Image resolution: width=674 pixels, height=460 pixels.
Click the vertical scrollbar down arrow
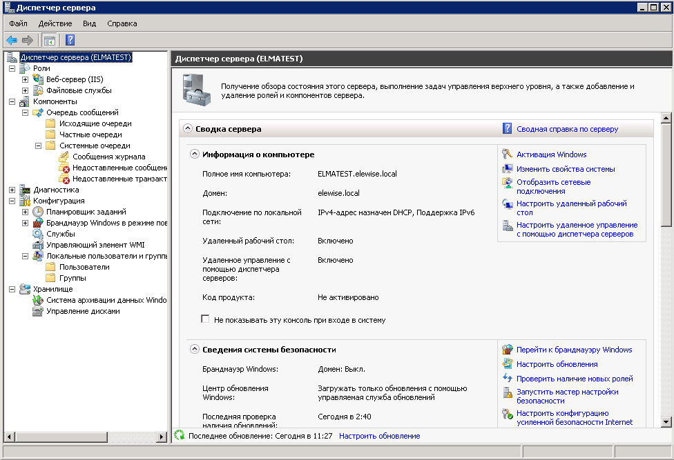(x=666, y=421)
